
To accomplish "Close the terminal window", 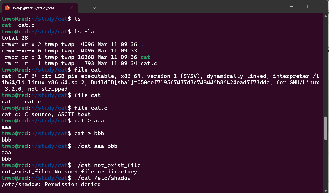I will [x=321, y=7].
